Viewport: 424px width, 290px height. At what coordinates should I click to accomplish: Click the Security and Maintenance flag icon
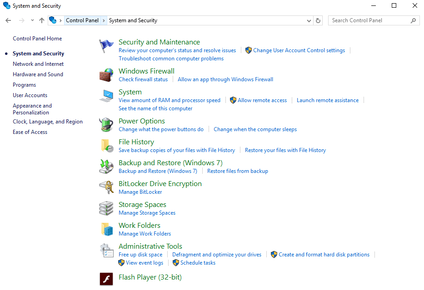(x=106, y=46)
